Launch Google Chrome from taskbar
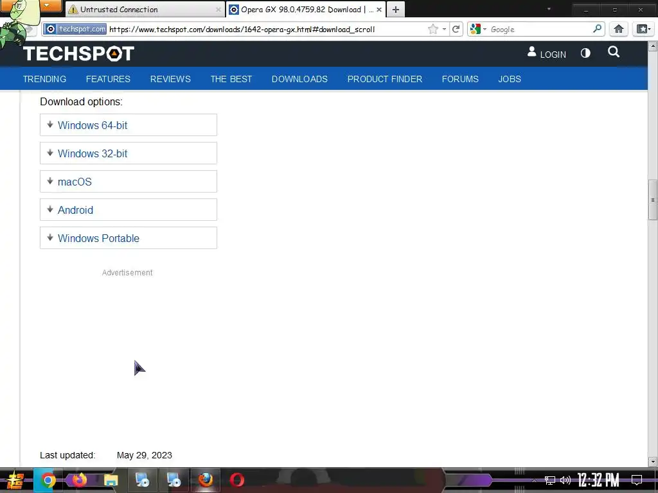This screenshot has height=493, width=658. (x=48, y=480)
